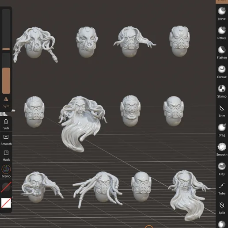The width and height of the screenshot is (228, 228).
Task: Select the Smooth tool in right toolbar
Action: [222, 149]
